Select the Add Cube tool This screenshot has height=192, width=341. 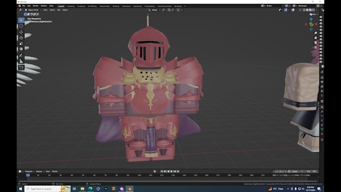pos(21,67)
